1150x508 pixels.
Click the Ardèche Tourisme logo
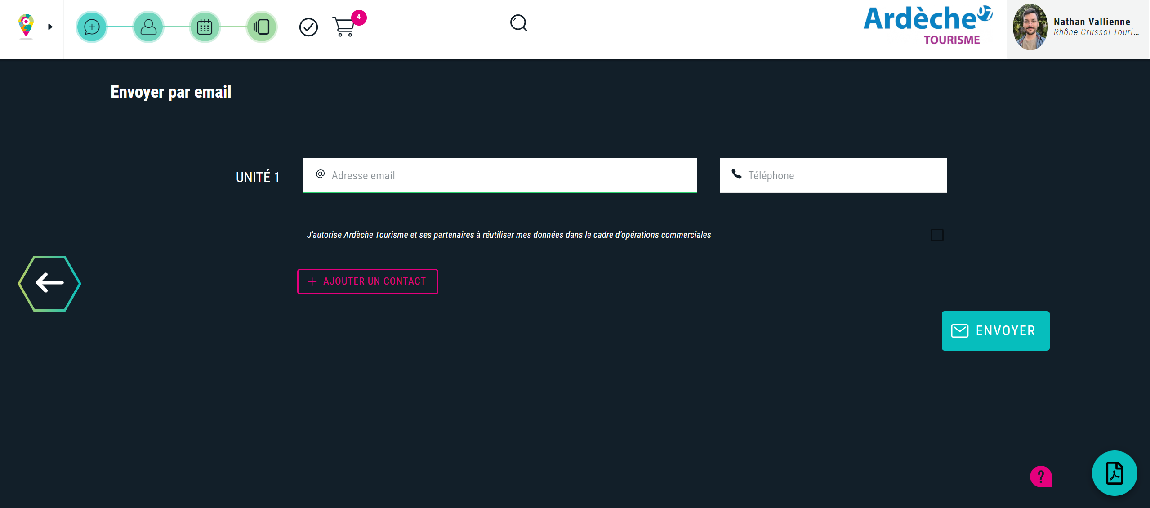[927, 26]
